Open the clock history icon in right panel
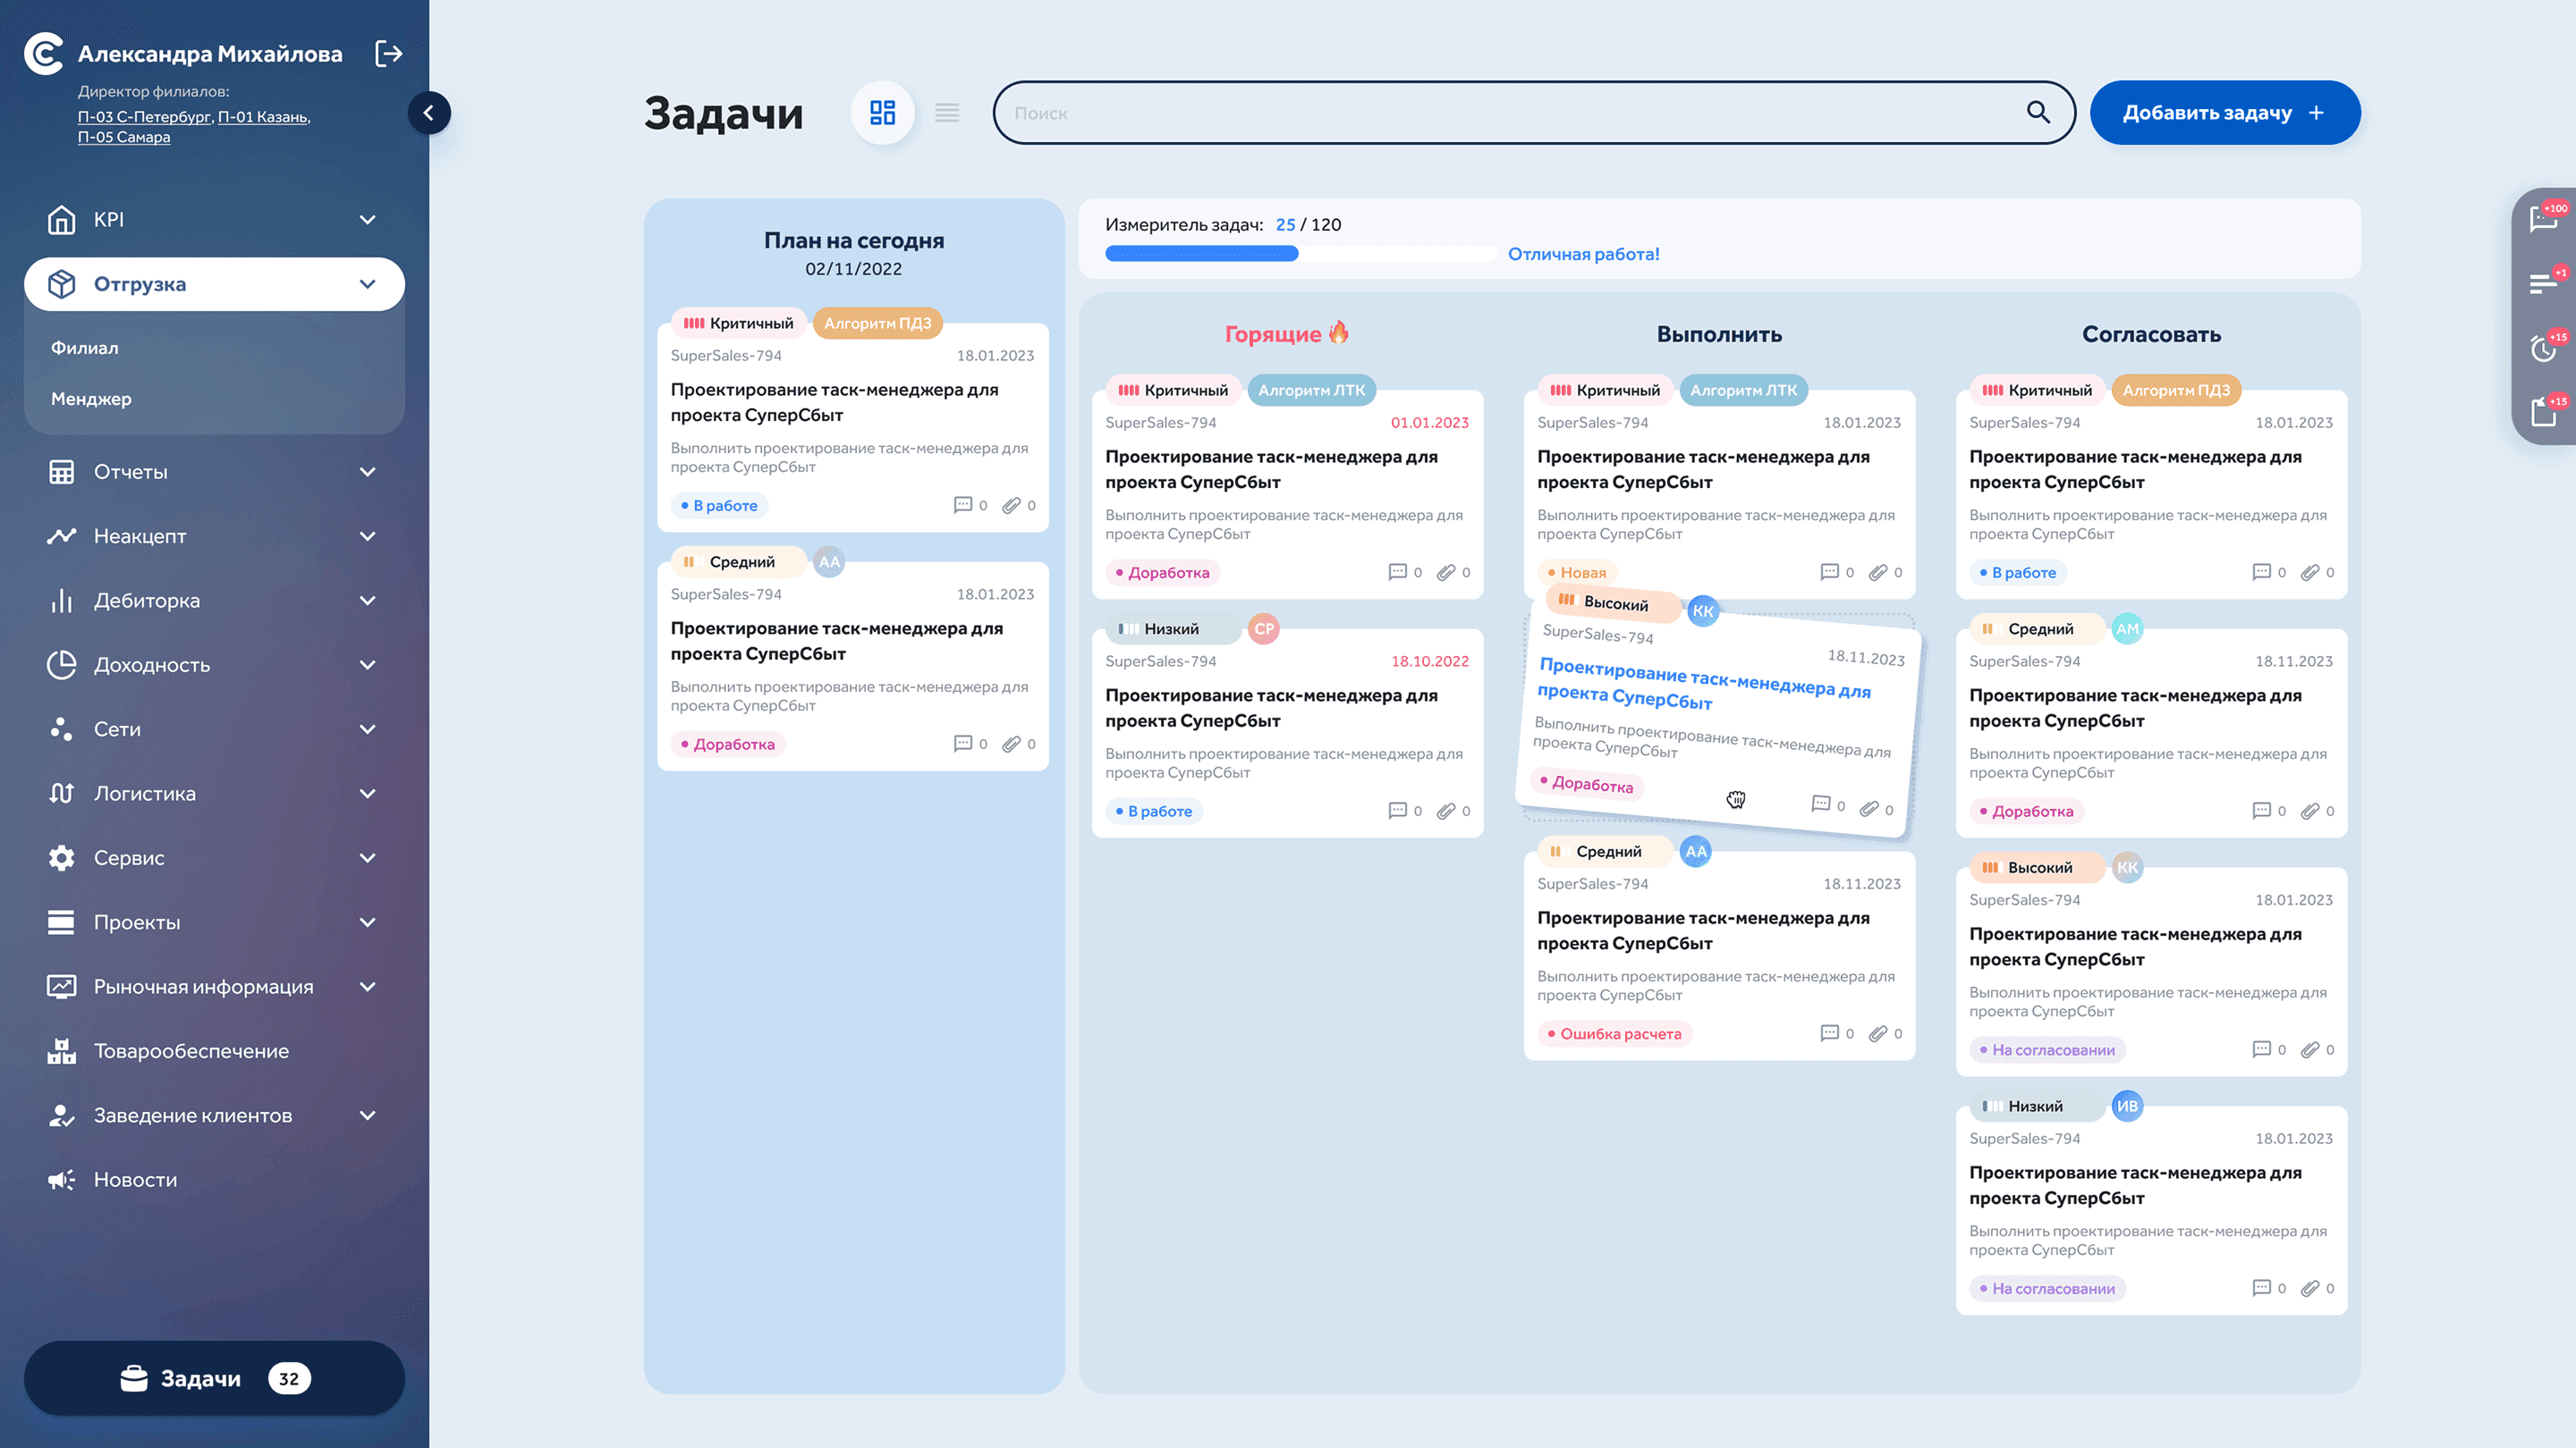Viewport: 2576px width, 1448px height. [x=2543, y=348]
